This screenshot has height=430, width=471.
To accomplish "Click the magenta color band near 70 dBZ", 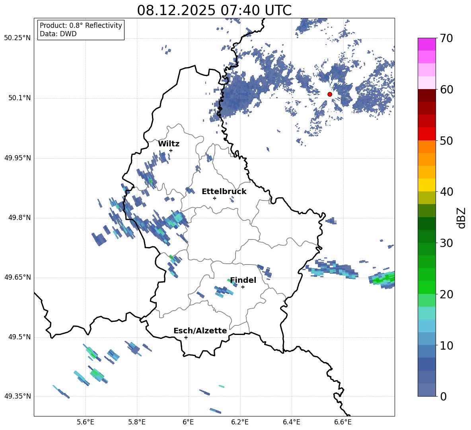I will pyautogui.click(x=426, y=44).
